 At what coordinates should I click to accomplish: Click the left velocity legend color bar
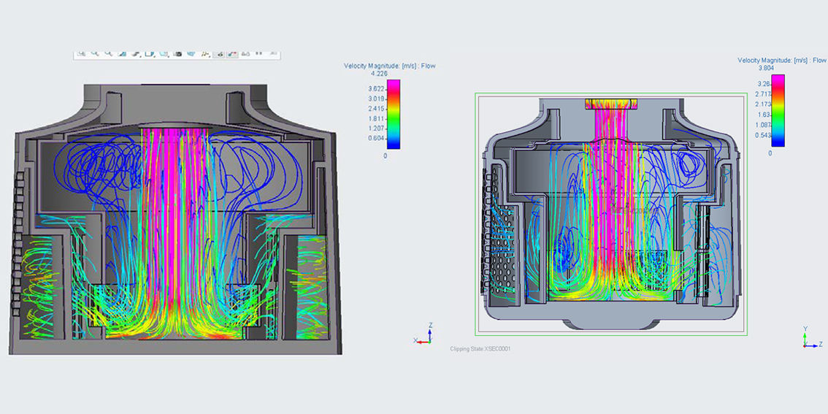(394, 114)
